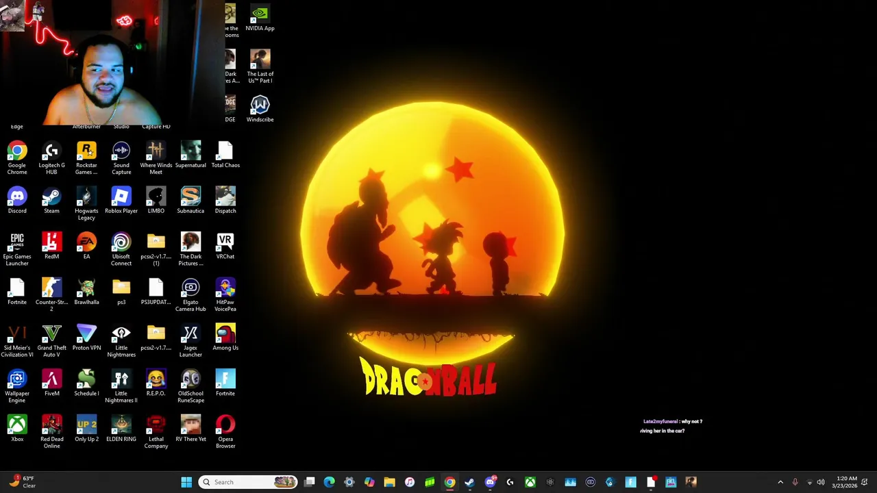
Task: Select the Dispatch game icon
Action: [x=225, y=201]
